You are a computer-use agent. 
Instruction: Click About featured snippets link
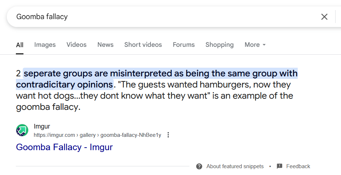point(235,166)
